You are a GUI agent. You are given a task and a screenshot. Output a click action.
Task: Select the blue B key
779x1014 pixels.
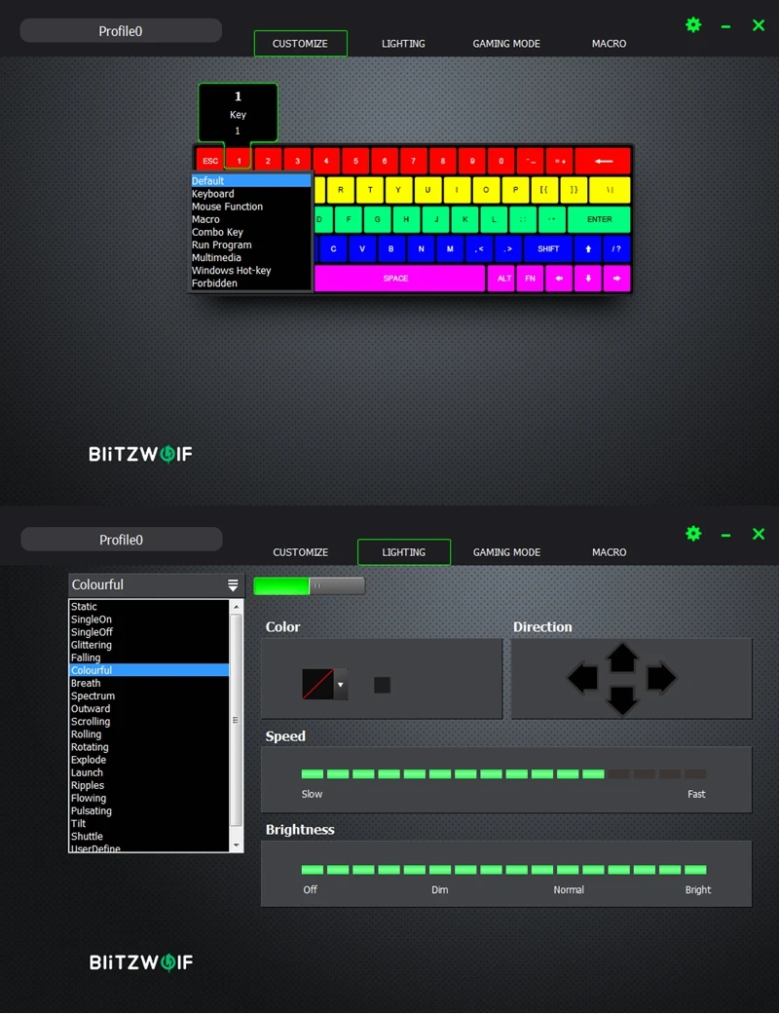[391, 249]
